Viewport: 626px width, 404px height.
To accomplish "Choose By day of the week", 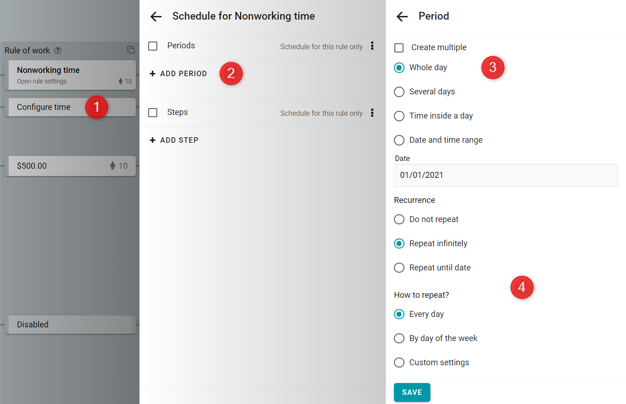I will pos(399,338).
